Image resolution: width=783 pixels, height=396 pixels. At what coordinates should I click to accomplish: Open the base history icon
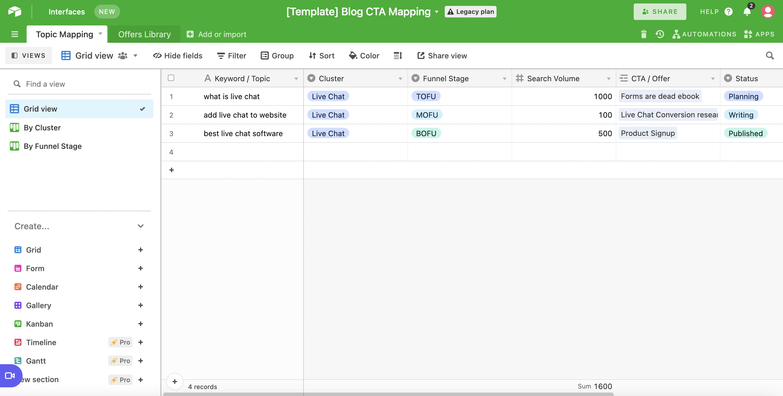[x=660, y=34]
